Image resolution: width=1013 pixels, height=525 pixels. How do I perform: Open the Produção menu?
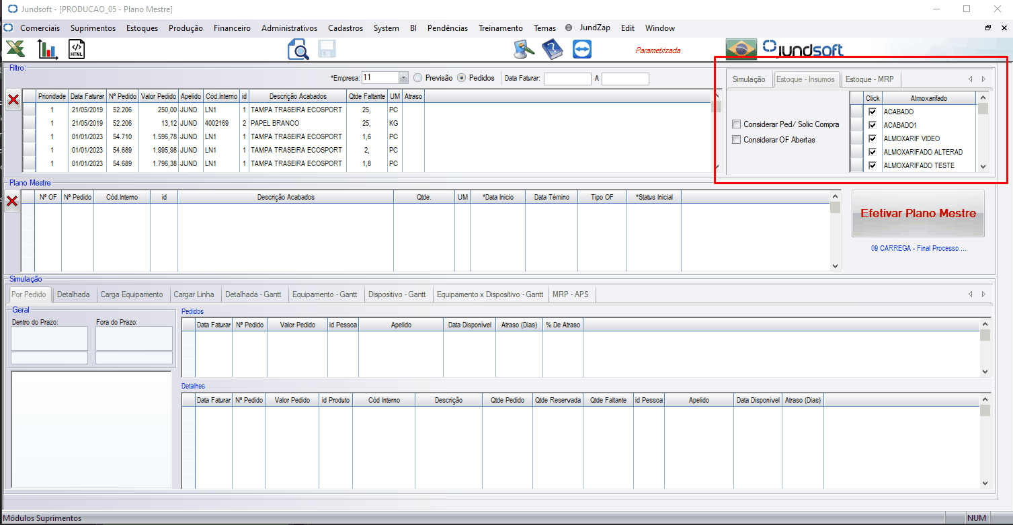[186, 28]
